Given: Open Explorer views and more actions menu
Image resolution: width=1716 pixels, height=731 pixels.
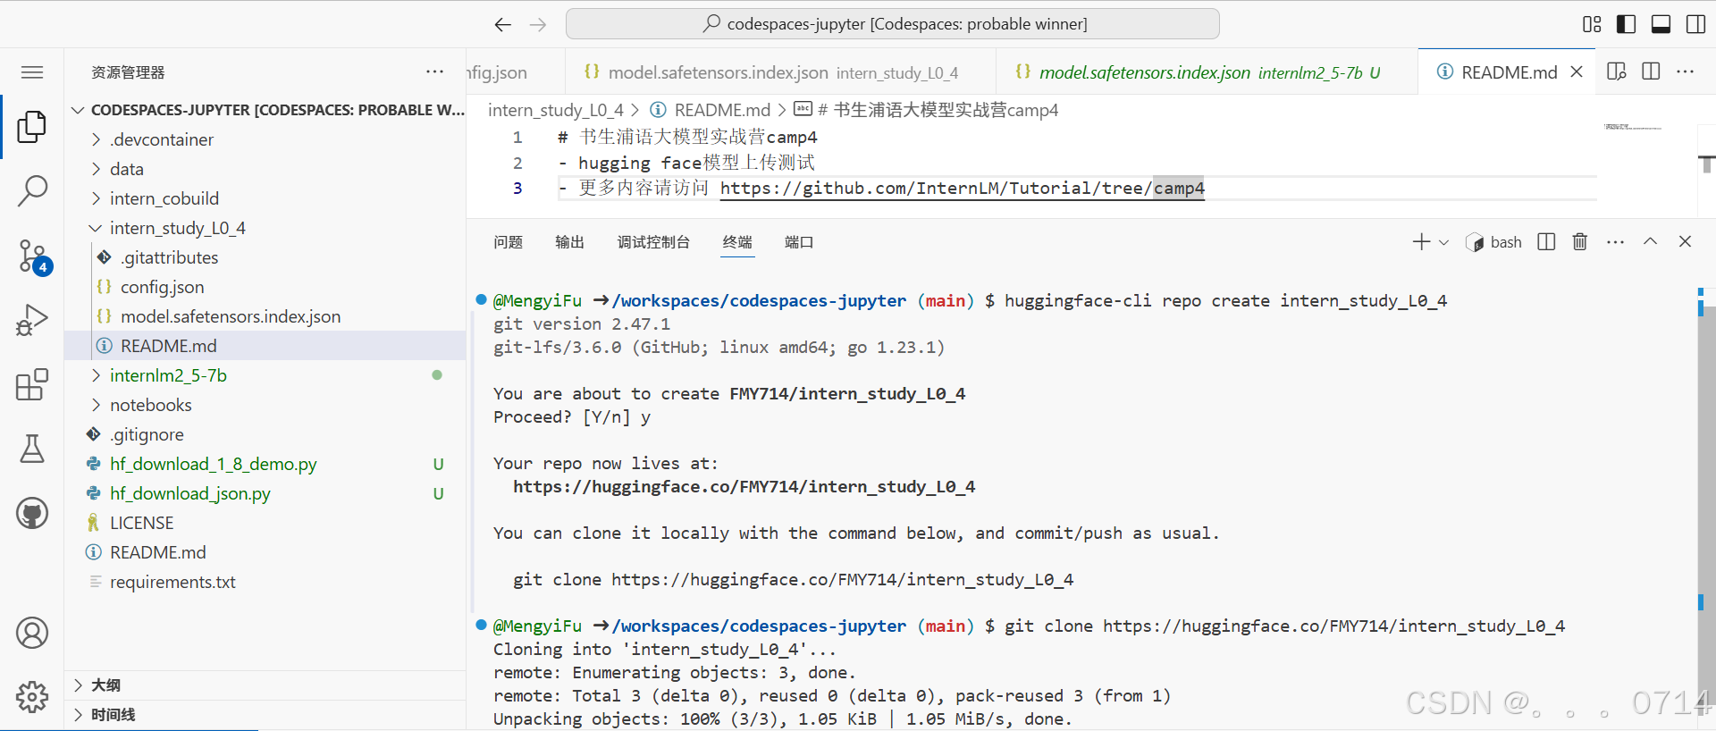Looking at the screenshot, I should [x=435, y=71].
